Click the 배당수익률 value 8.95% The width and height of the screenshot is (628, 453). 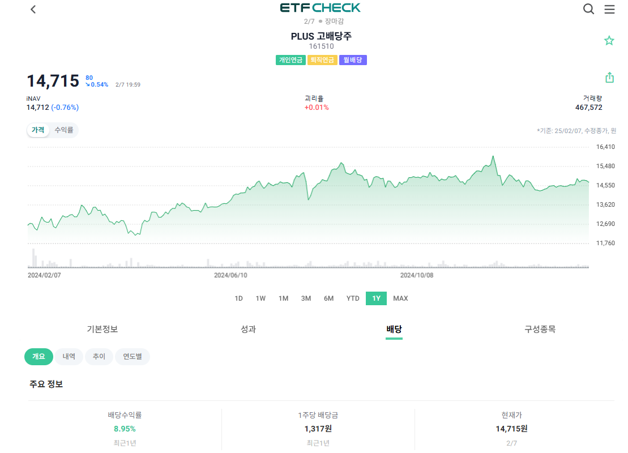125,429
